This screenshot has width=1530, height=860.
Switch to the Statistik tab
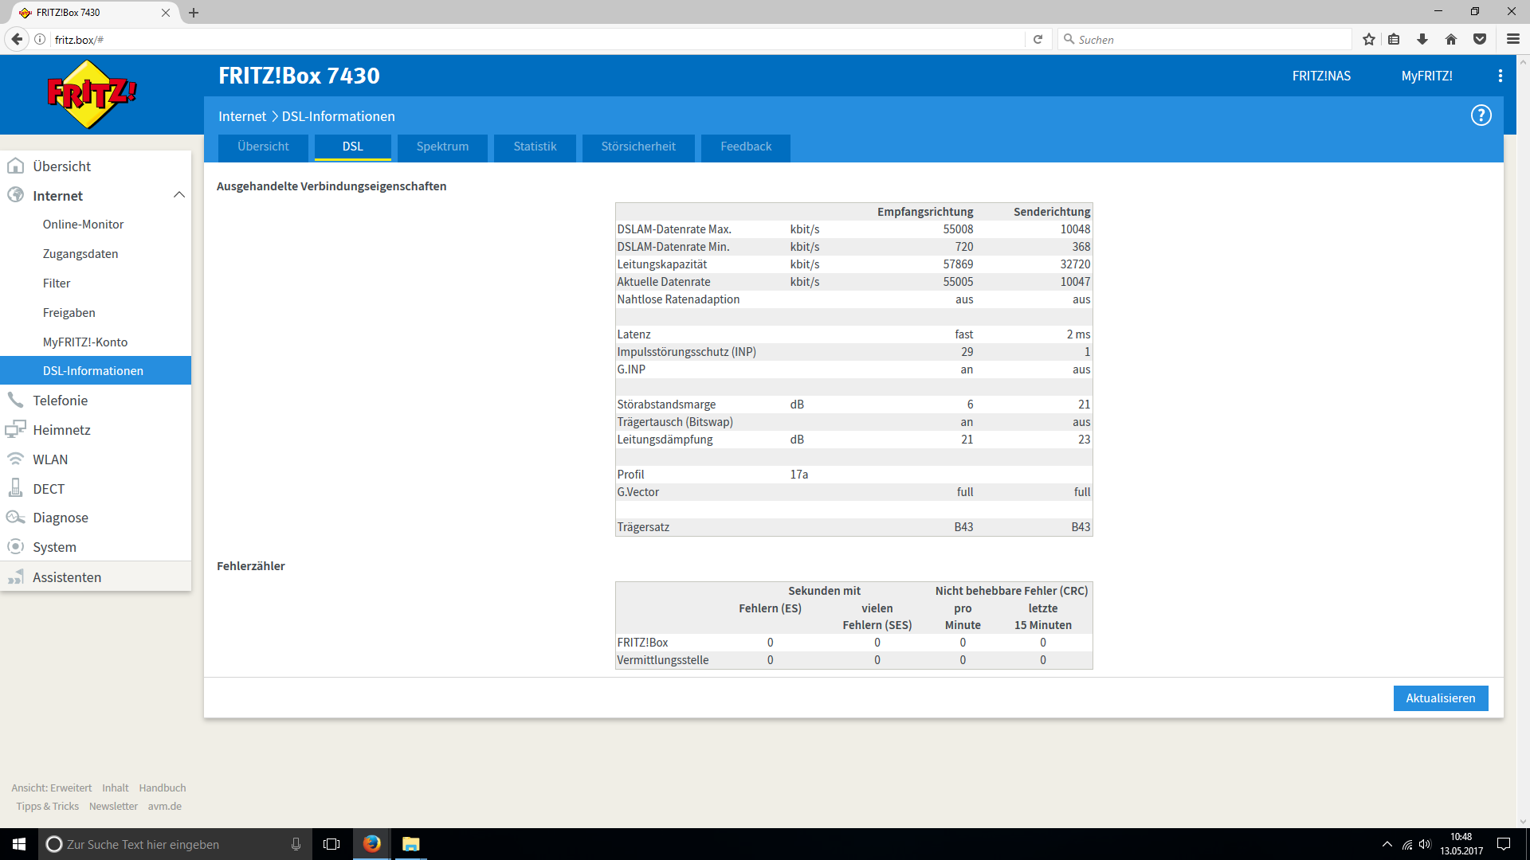535,147
